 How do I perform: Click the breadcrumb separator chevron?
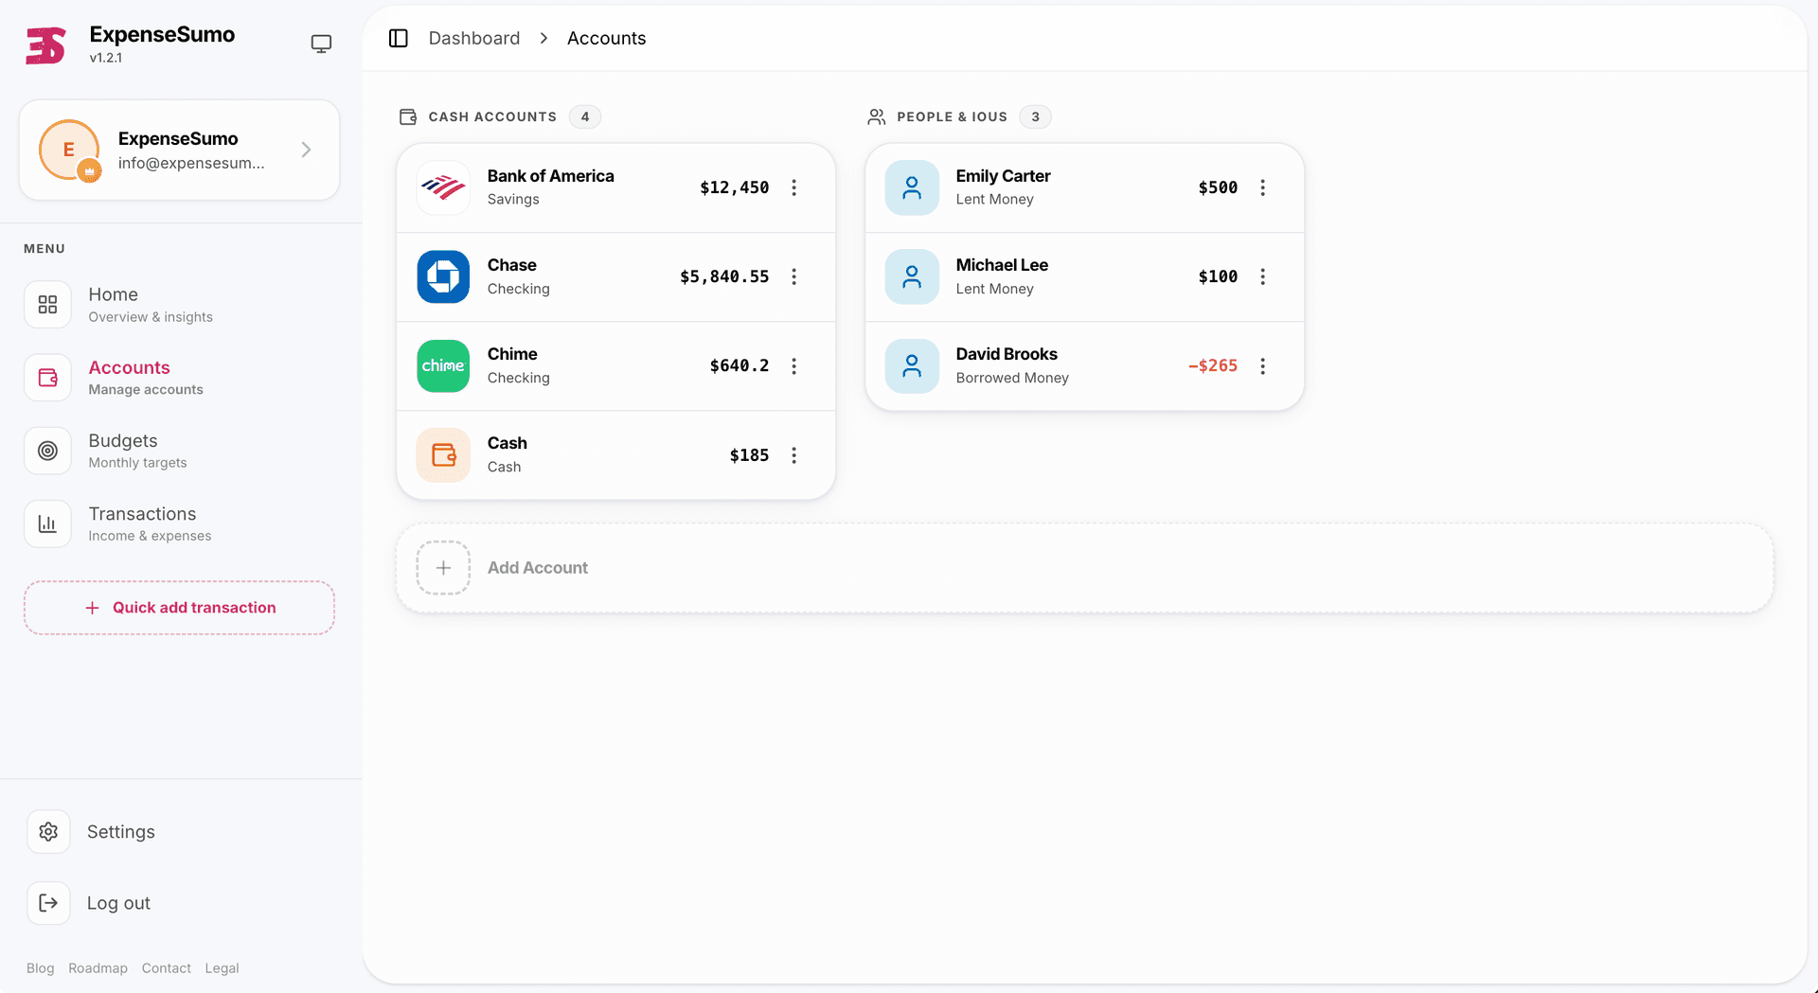(x=544, y=38)
